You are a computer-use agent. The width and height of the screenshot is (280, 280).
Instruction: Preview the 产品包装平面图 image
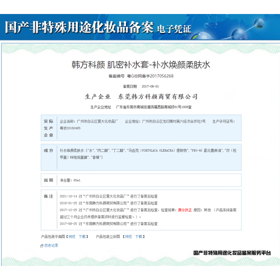pos(72,237)
